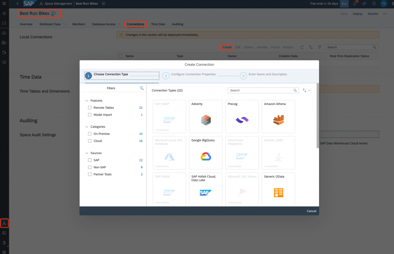Click Space Management breadcrumb link
The width and height of the screenshot is (394, 254).
pyautogui.click(x=58, y=3)
